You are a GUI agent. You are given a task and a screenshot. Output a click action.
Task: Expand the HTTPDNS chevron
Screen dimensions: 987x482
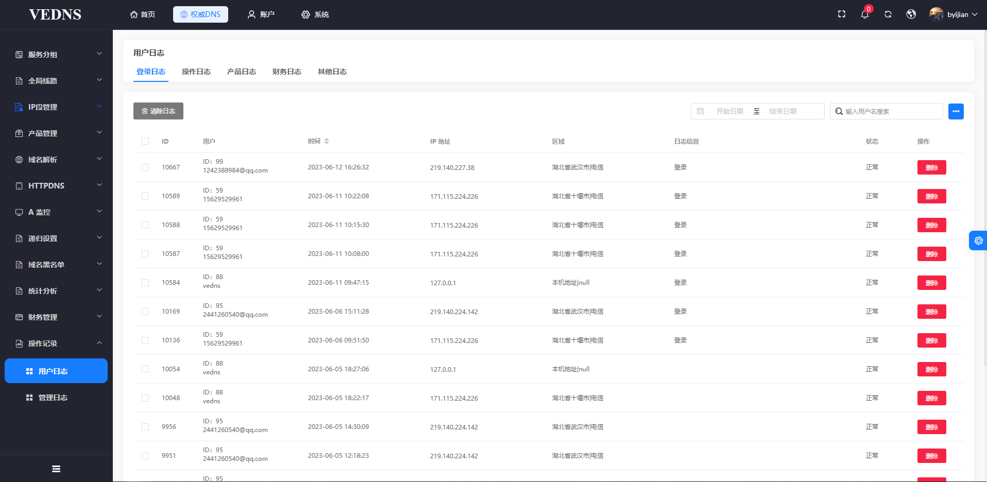(x=99, y=185)
